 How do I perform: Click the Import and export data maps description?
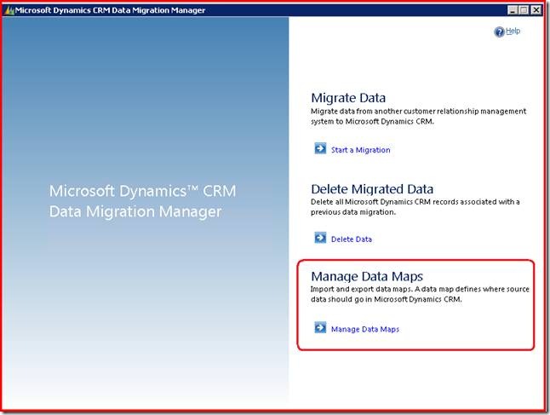coord(420,294)
